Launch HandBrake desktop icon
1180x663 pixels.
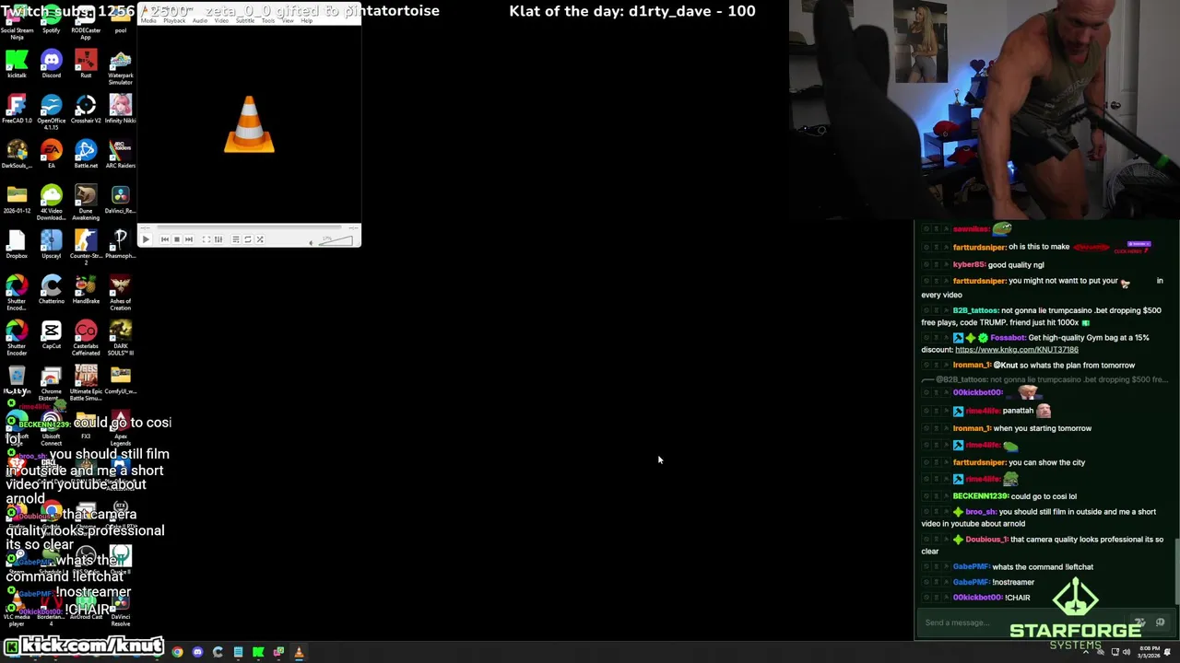86,289
